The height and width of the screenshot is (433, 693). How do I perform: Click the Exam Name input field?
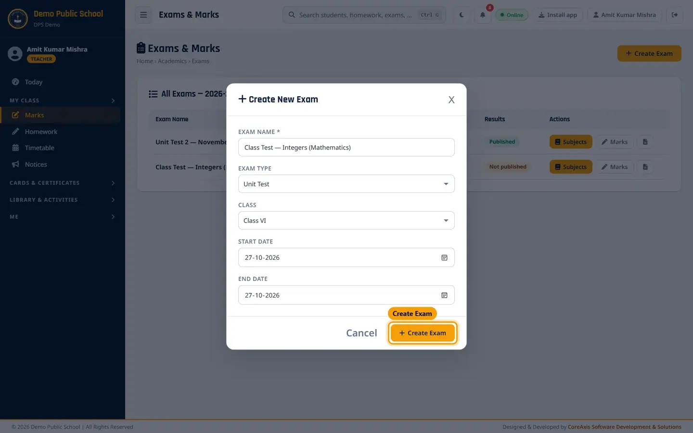pos(346,147)
